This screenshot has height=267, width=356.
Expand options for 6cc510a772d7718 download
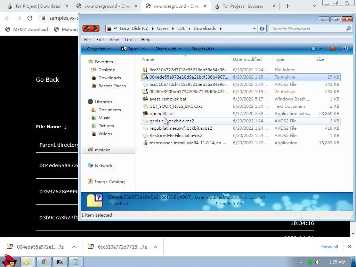(x=155, y=247)
